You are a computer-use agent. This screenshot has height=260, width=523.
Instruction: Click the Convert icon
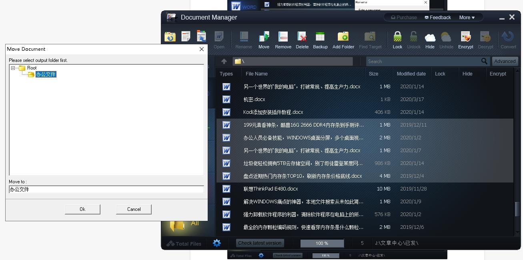508,39
